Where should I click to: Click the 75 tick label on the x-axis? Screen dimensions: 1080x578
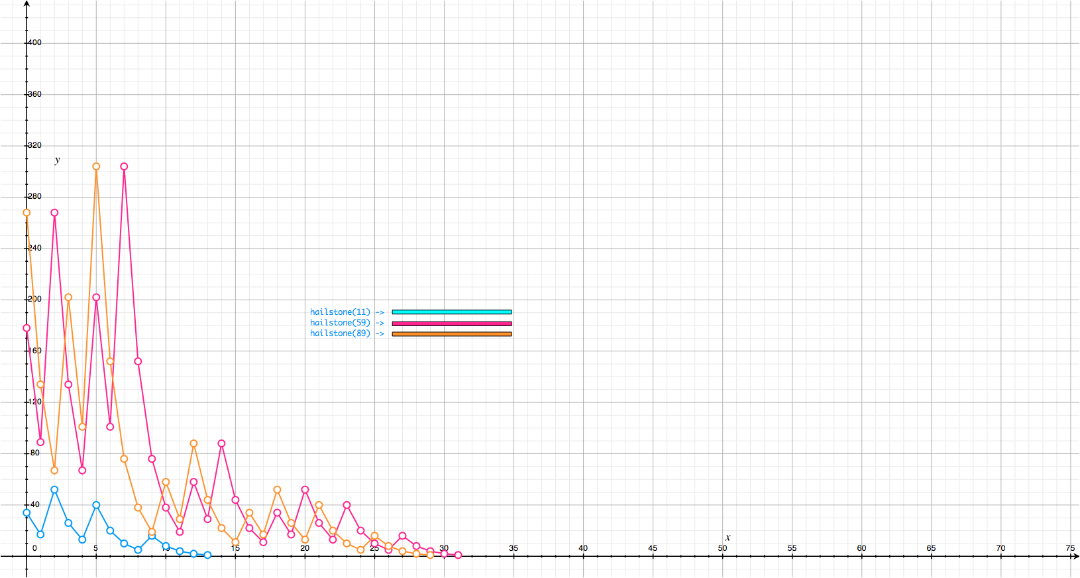coord(1070,548)
